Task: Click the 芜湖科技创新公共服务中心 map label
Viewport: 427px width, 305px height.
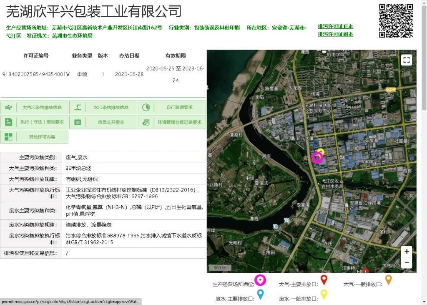Action: click(317, 108)
